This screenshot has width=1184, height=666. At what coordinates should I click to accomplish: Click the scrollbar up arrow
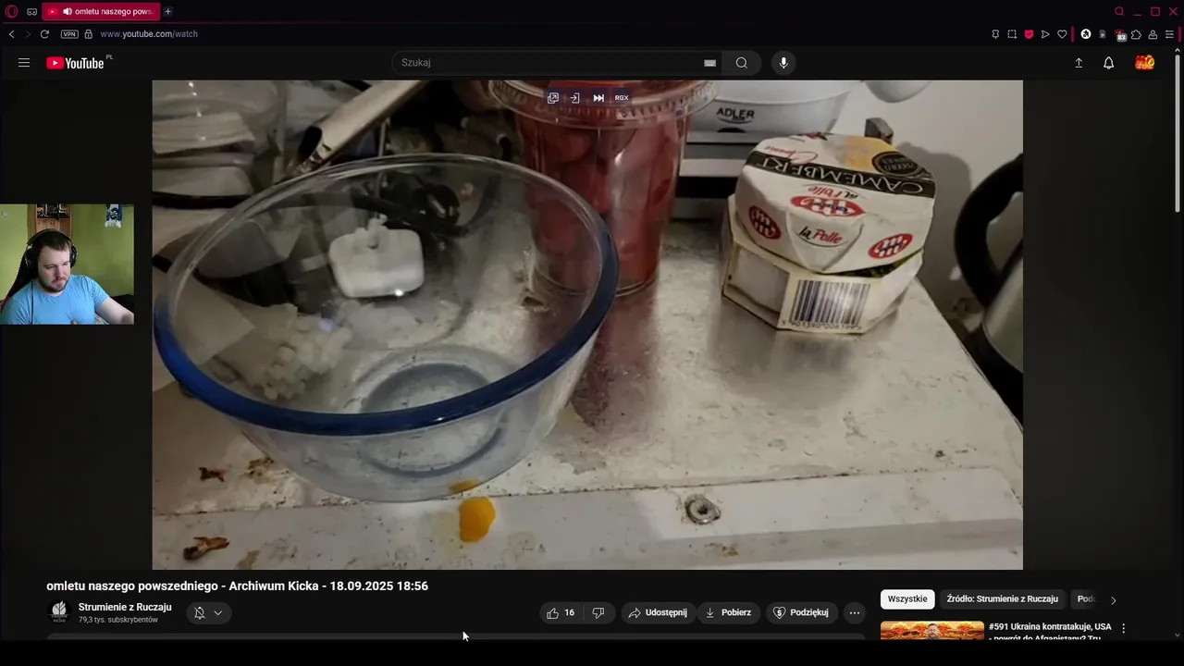(x=1178, y=51)
